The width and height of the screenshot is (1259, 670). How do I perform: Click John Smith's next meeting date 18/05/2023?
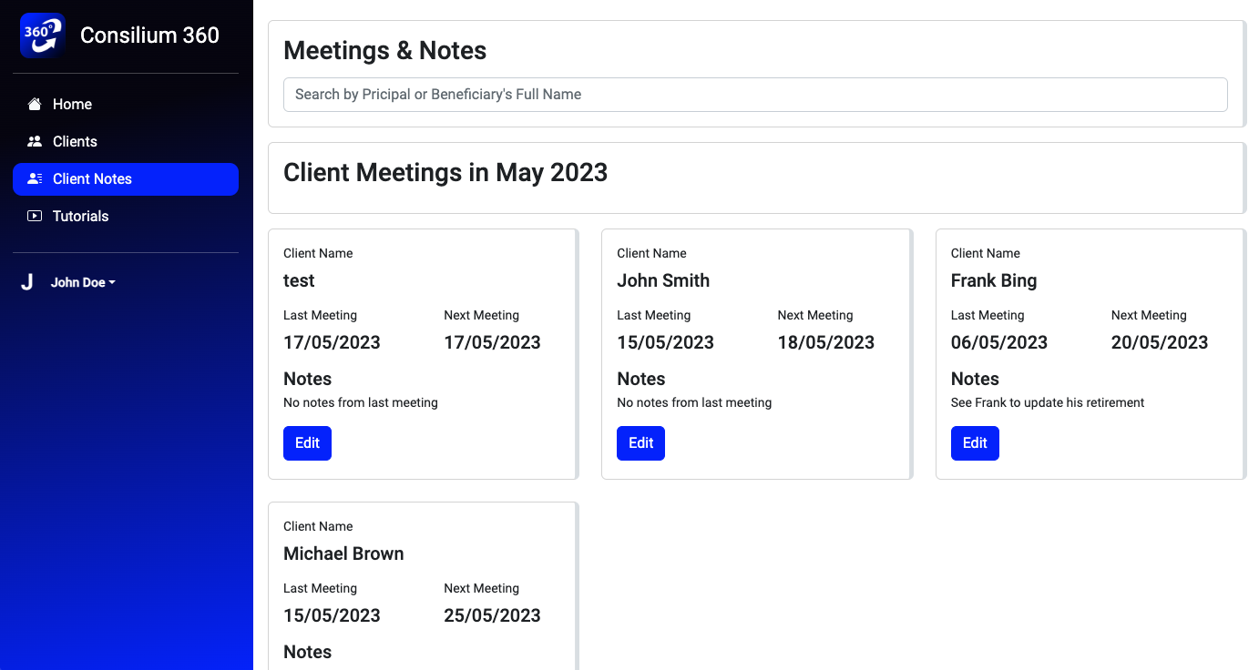825,343
